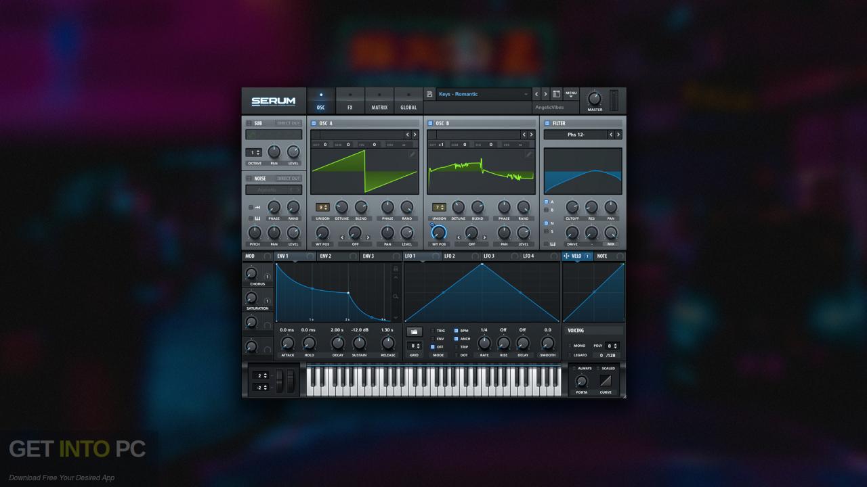Enable the MONO voicing checkbox
The image size is (867, 487).
[570, 346]
